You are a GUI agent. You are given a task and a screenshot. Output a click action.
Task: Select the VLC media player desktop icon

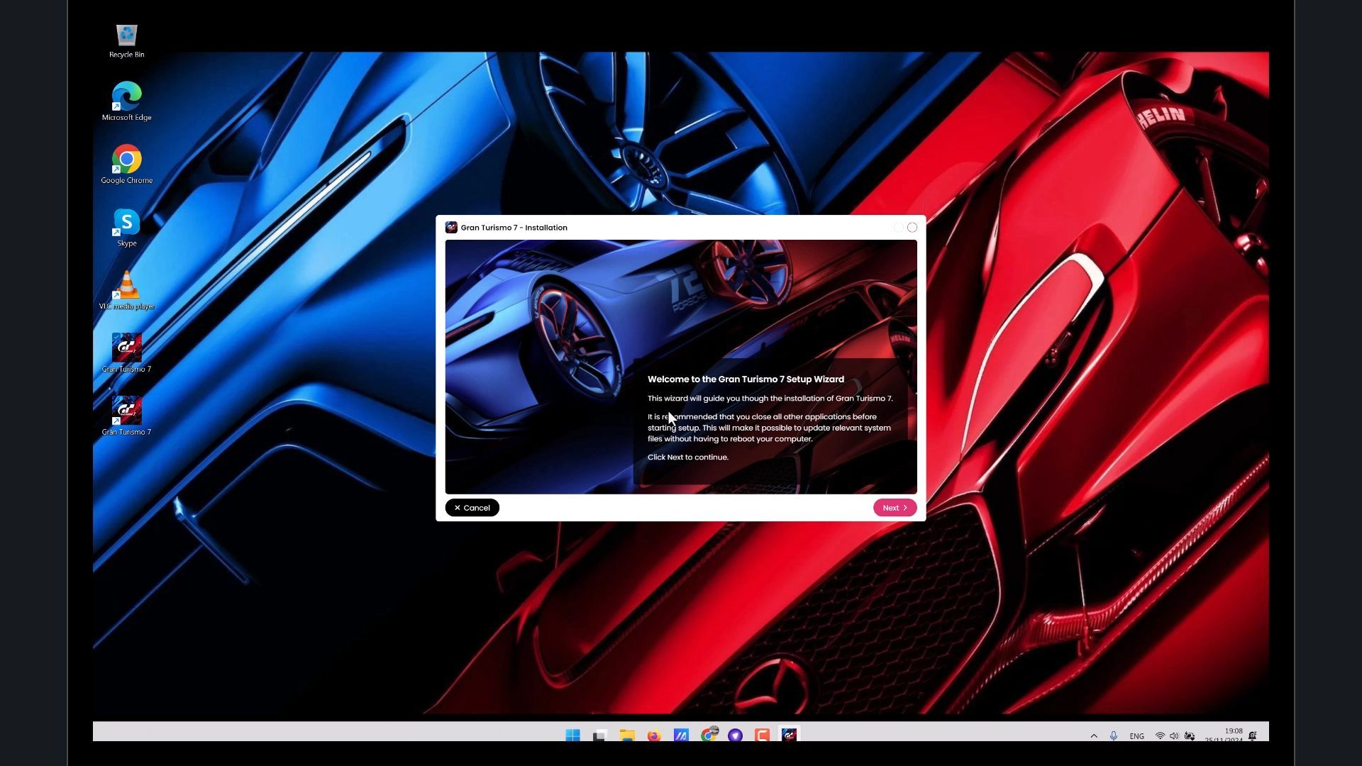(126, 290)
